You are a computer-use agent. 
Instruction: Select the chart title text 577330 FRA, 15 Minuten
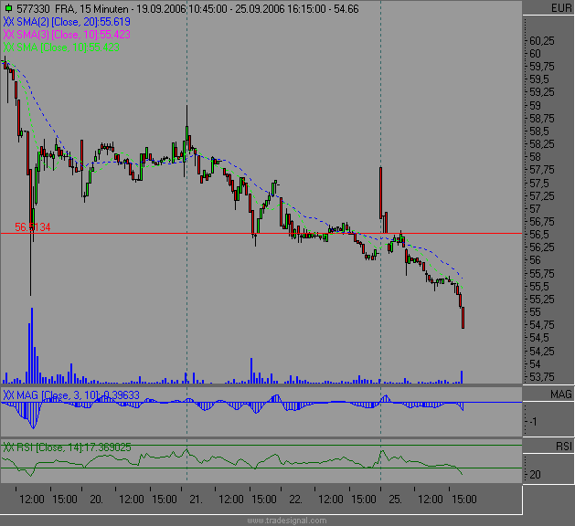pos(72,9)
